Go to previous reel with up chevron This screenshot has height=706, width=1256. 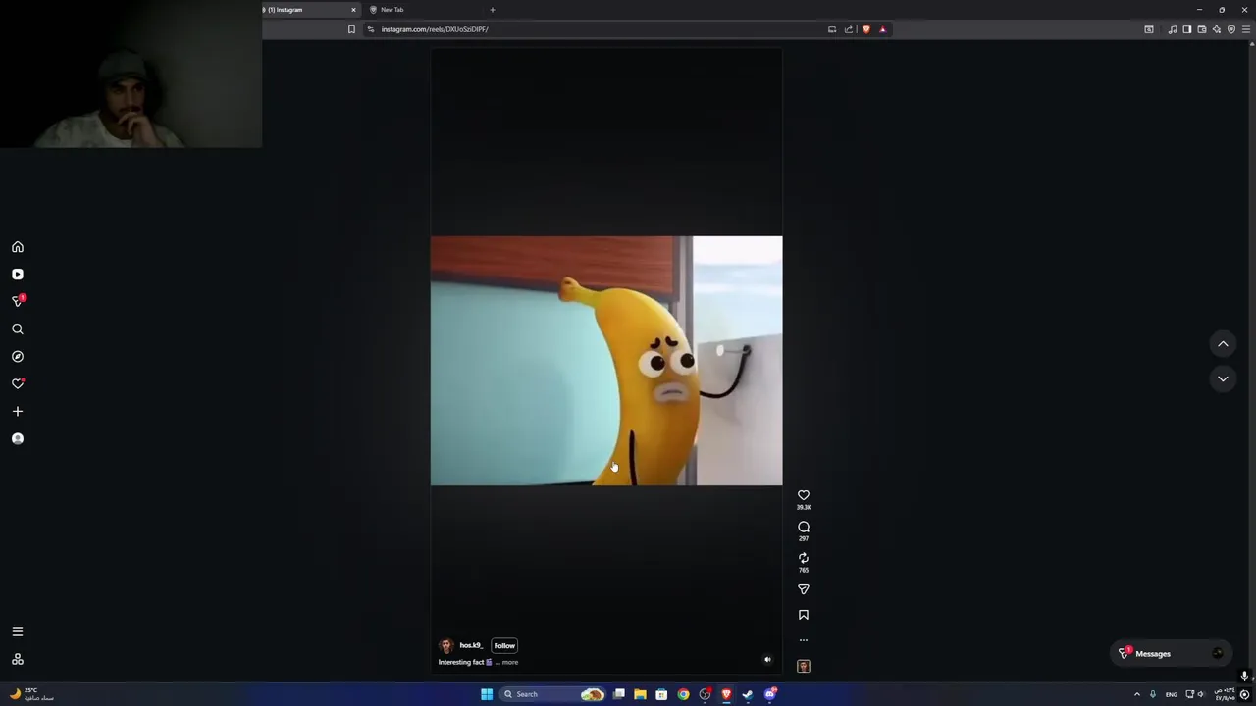coord(1223,344)
